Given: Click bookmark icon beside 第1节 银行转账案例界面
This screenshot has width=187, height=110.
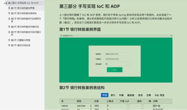Looking at the screenshot, I should point(9,8).
